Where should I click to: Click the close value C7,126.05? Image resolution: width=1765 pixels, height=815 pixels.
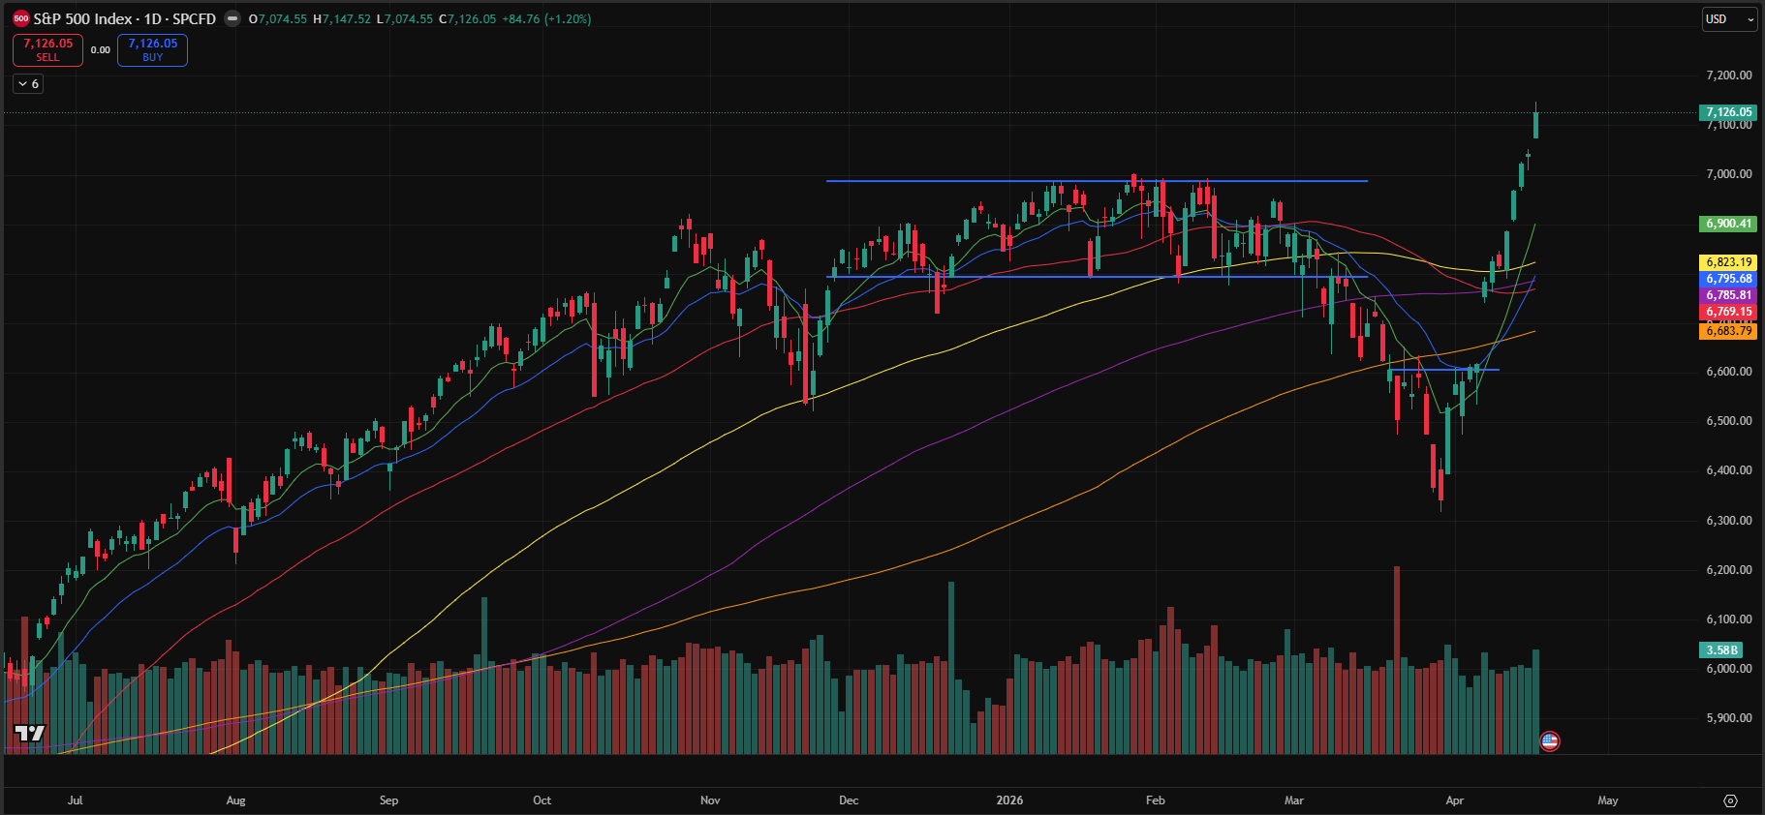tap(467, 19)
